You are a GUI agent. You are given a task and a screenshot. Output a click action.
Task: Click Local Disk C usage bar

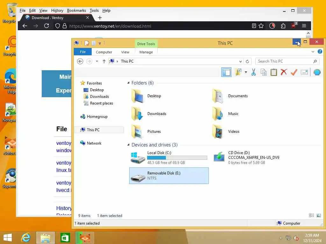click(x=177, y=158)
